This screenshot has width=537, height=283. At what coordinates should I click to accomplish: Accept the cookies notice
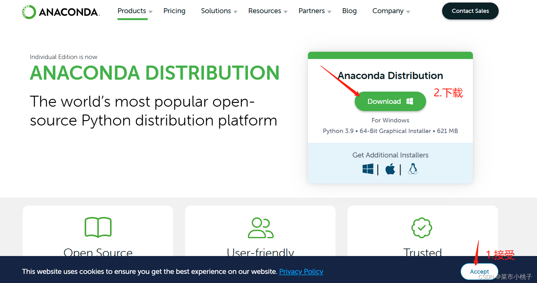point(479,271)
